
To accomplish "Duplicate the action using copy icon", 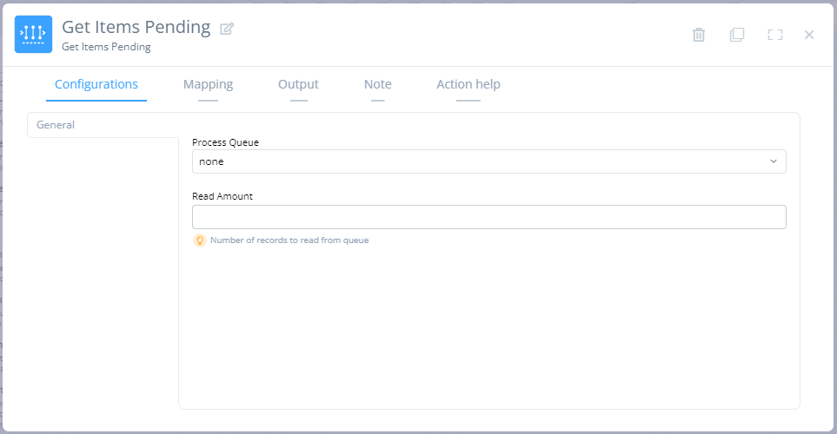I will click(737, 35).
